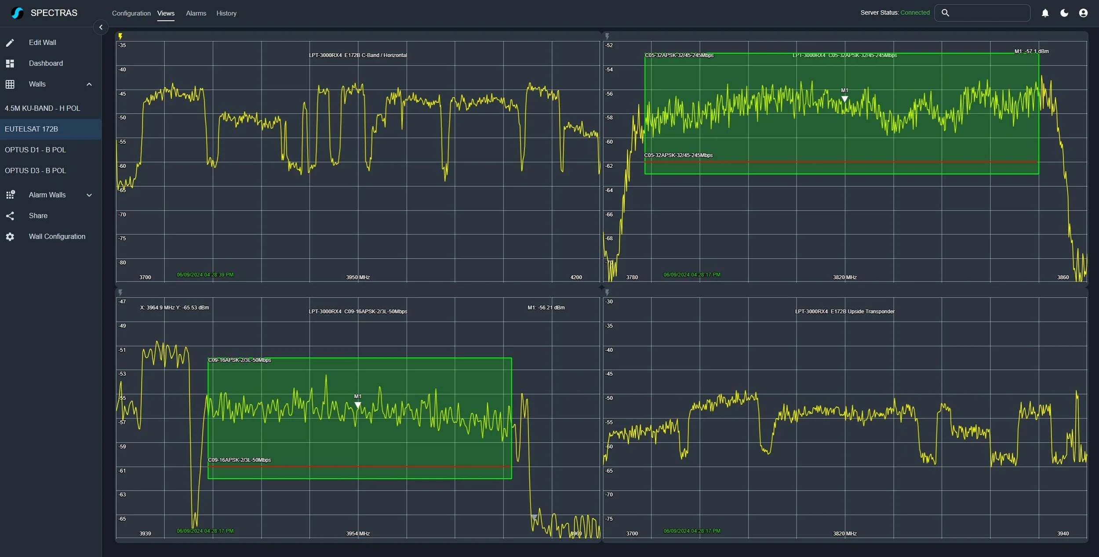Image resolution: width=1099 pixels, height=557 pixels.
Task: Click '3954 MHz' center frequency label
Action: [x=358, y=534]
